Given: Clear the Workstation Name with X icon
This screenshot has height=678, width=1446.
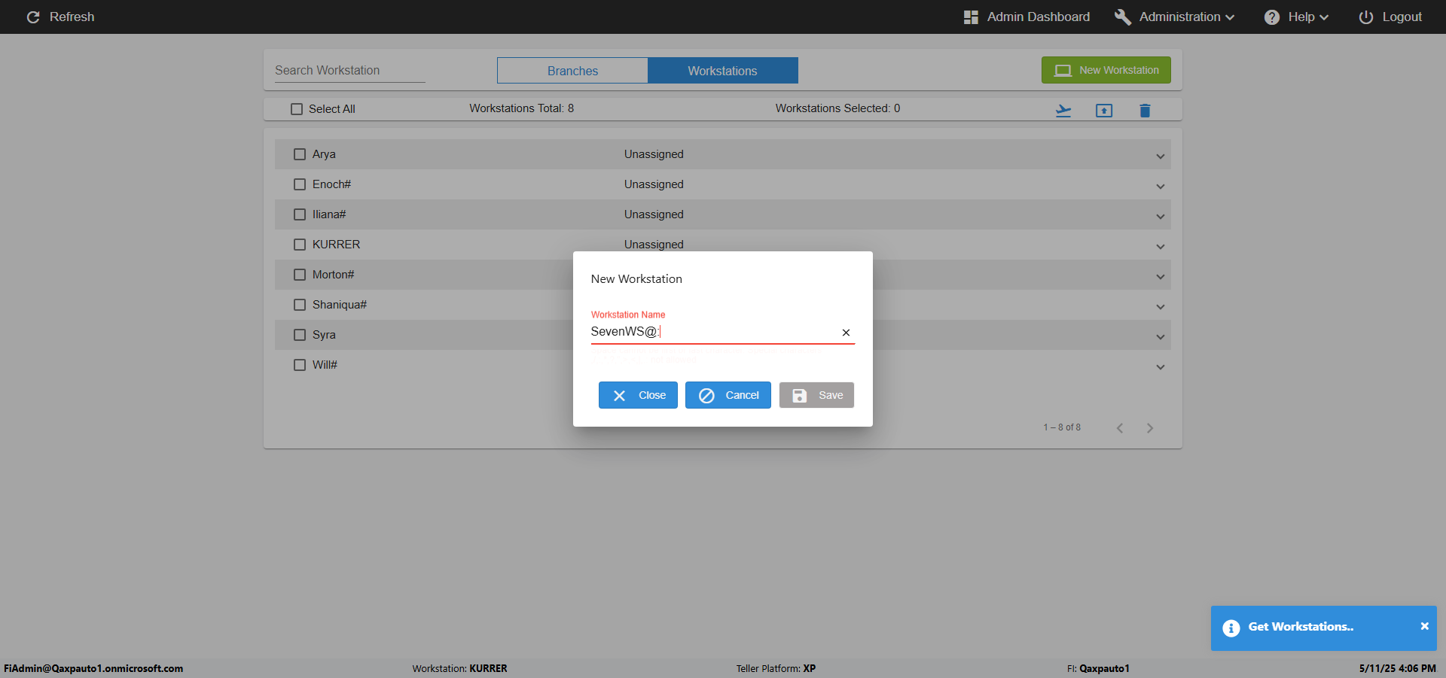Looking at the screenshot, I should pos(846,333).
